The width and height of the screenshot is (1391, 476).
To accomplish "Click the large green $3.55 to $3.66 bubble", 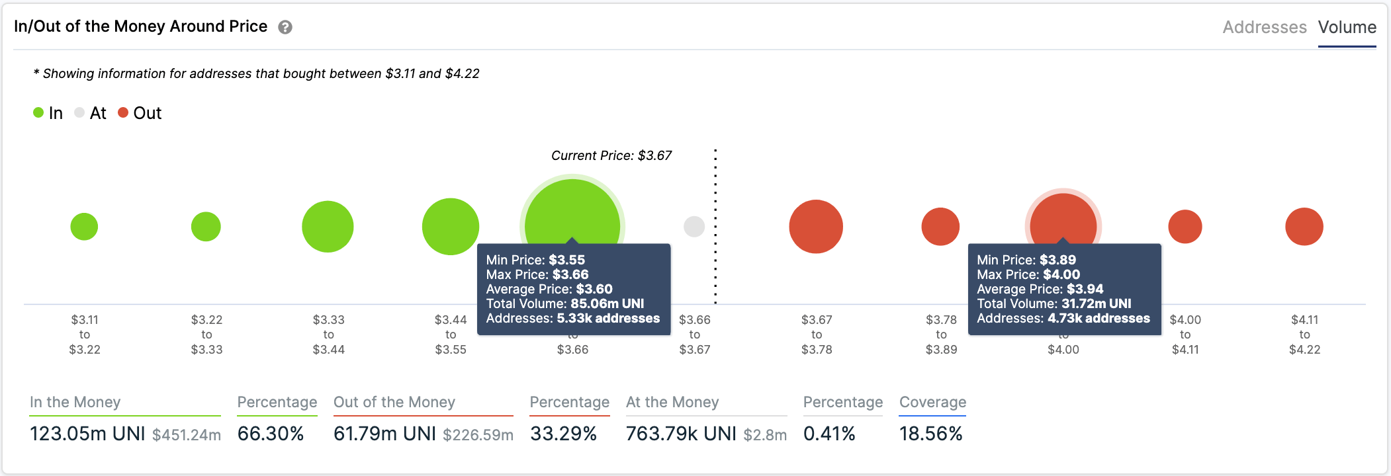I will coord(572,212).
